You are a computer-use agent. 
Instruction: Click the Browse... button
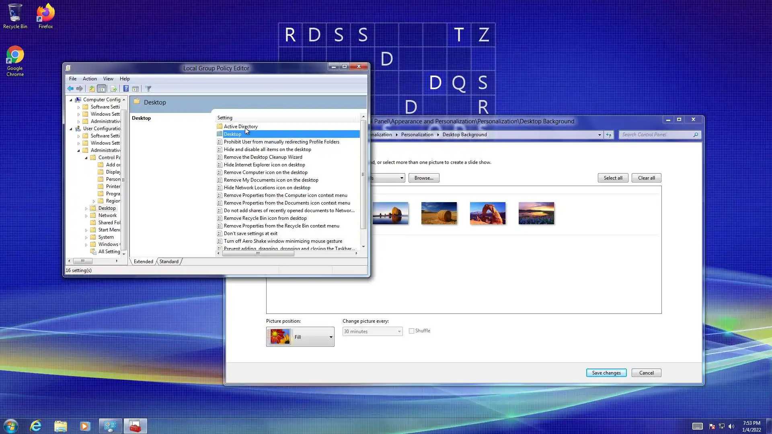point(423,178)
